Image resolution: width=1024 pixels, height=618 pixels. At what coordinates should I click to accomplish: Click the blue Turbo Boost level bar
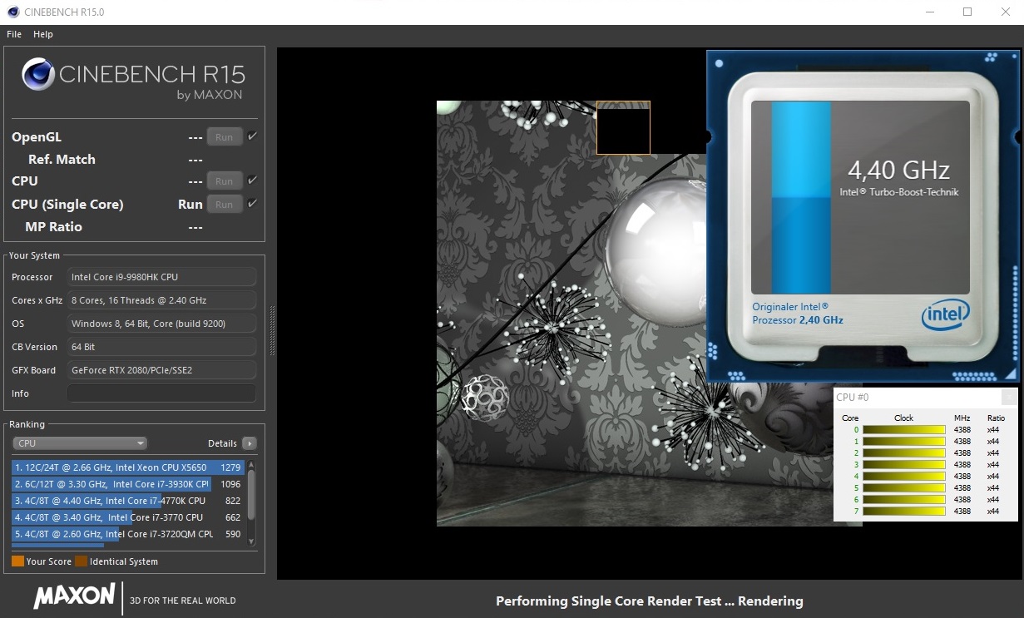801,197
